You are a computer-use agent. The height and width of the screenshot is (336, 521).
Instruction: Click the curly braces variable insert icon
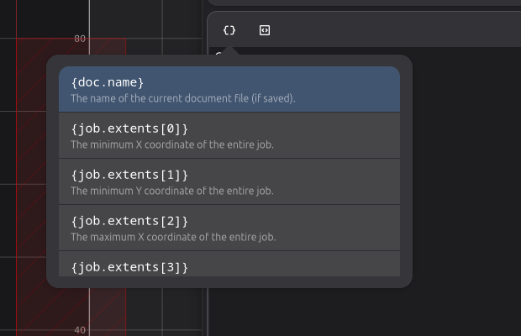click(229, 30)
